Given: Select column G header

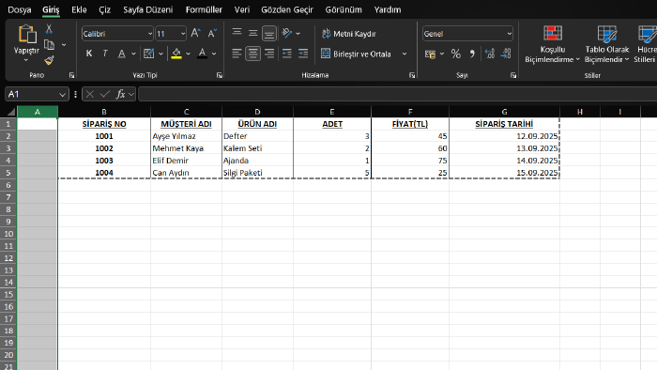Looking at the screenshot, I should (x=504, y=112).
